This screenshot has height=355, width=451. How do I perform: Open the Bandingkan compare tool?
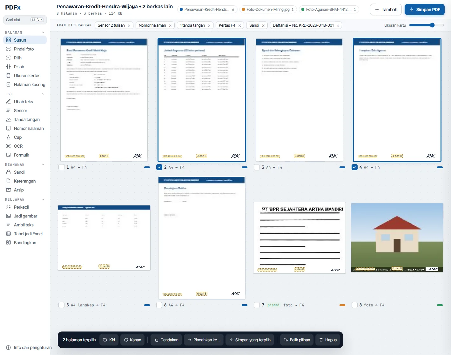point(25,243)
